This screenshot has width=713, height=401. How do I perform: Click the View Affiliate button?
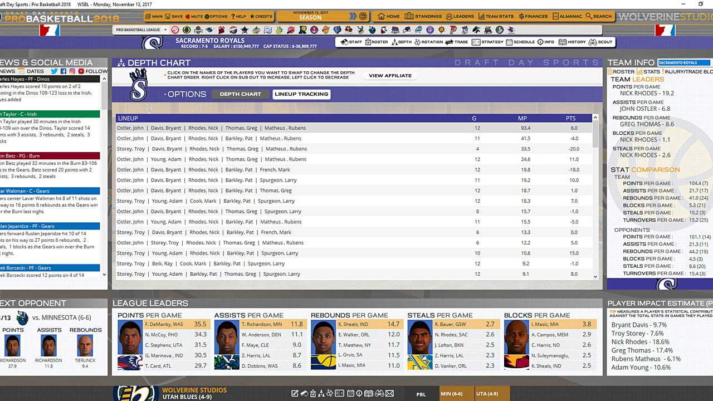390,76
